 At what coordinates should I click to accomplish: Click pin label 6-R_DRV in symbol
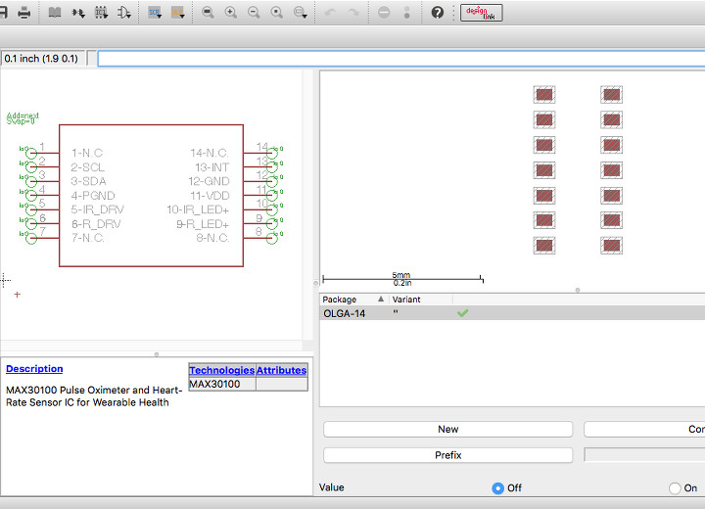(x=96, y=224)
